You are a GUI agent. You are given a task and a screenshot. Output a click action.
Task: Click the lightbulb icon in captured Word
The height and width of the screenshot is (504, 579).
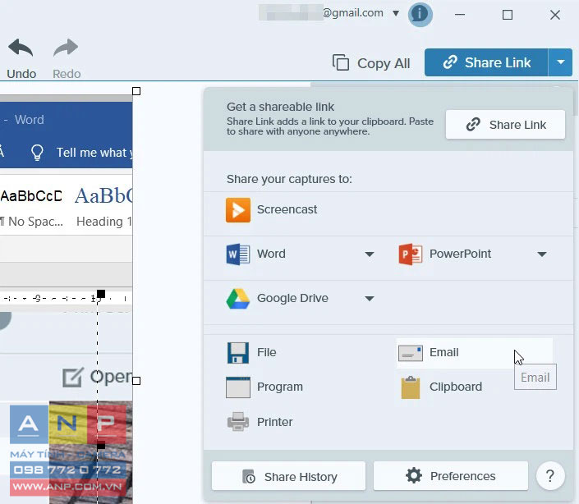point(37,153)
